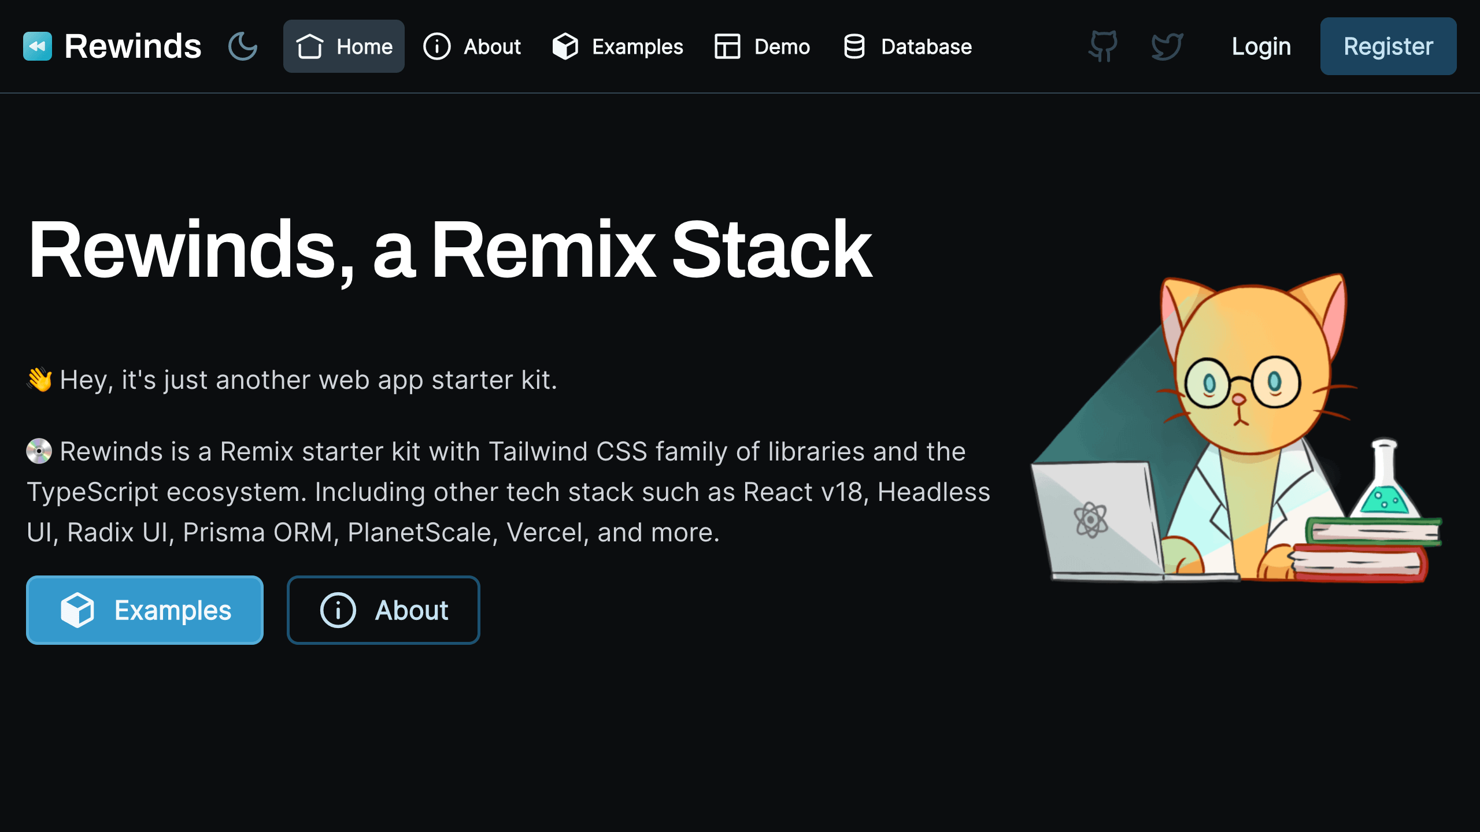Click the Rewinds brand name text

133,46
